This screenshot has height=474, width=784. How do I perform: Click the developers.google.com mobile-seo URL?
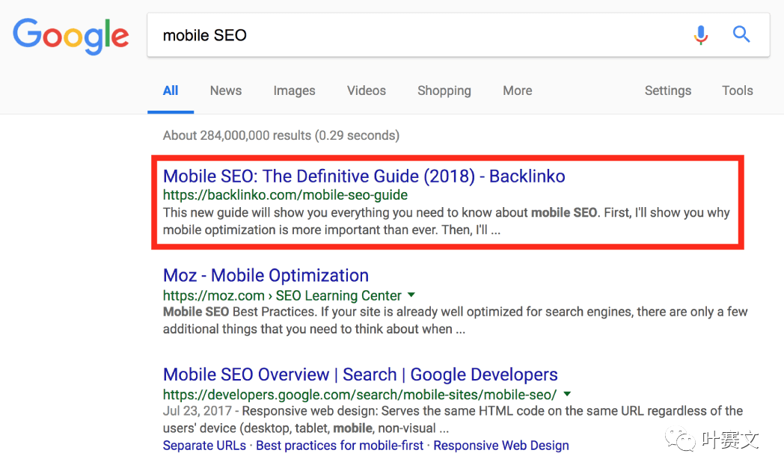point(360,395)
